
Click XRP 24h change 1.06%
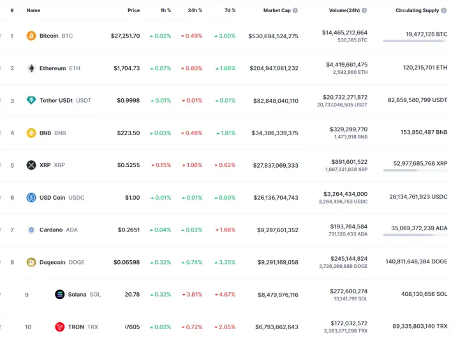click(x=193, y=165)
